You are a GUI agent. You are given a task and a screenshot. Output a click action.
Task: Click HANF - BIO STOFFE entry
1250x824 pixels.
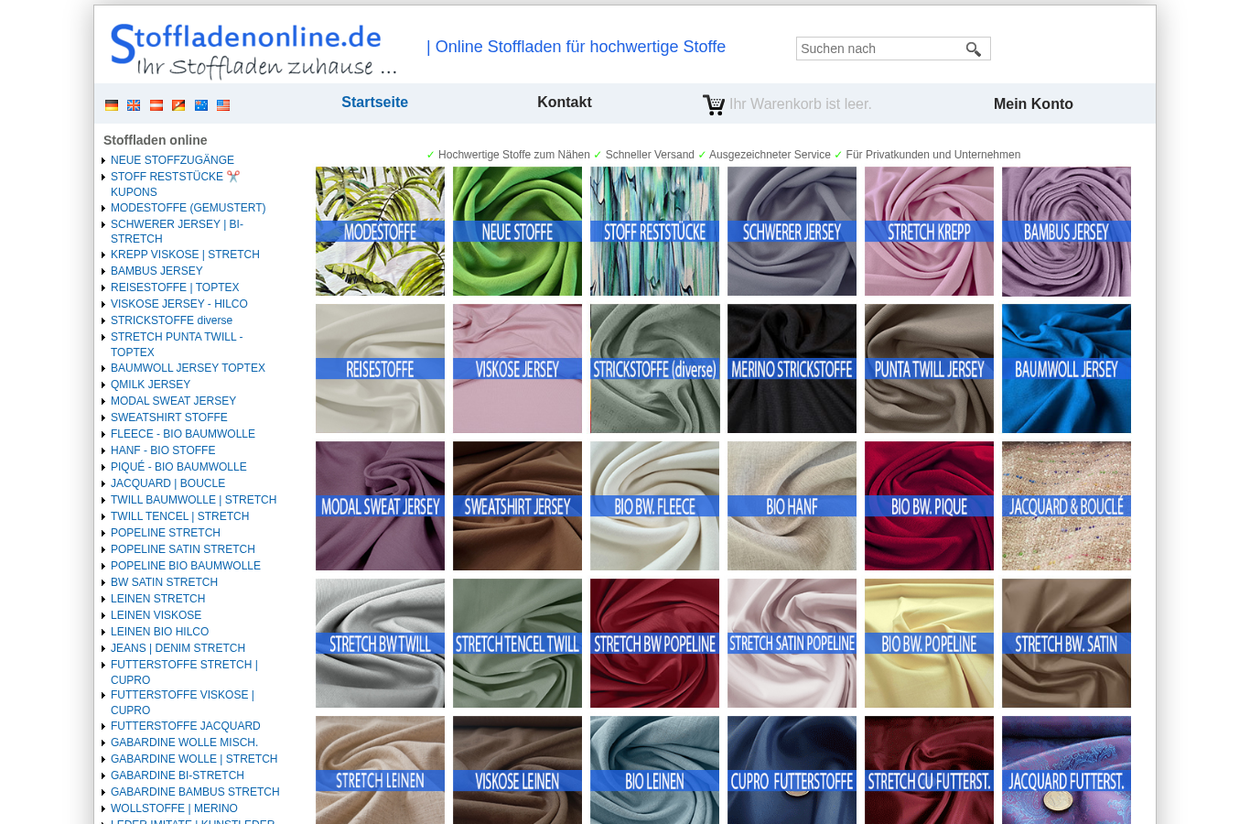click(163, 450)
